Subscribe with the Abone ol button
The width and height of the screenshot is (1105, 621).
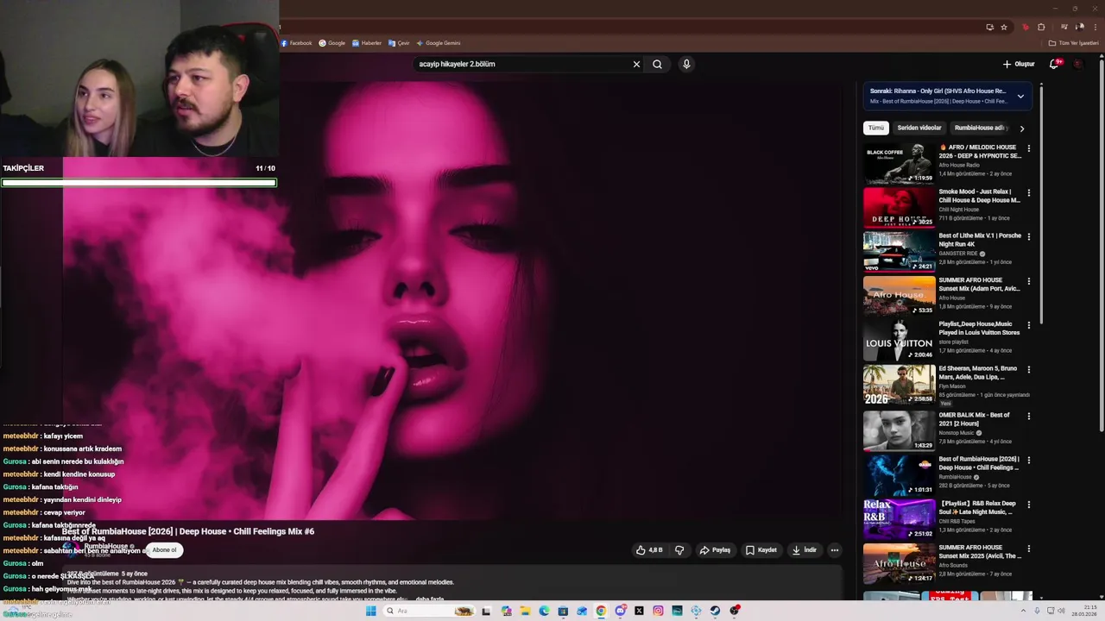(x=164, y=550)
